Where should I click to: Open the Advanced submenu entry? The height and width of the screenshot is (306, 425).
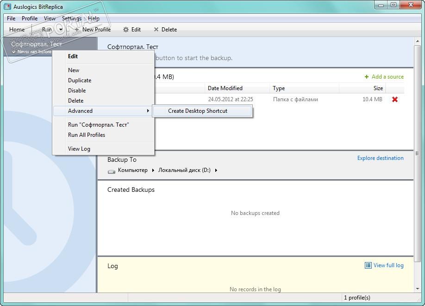[x=103, y=111]
